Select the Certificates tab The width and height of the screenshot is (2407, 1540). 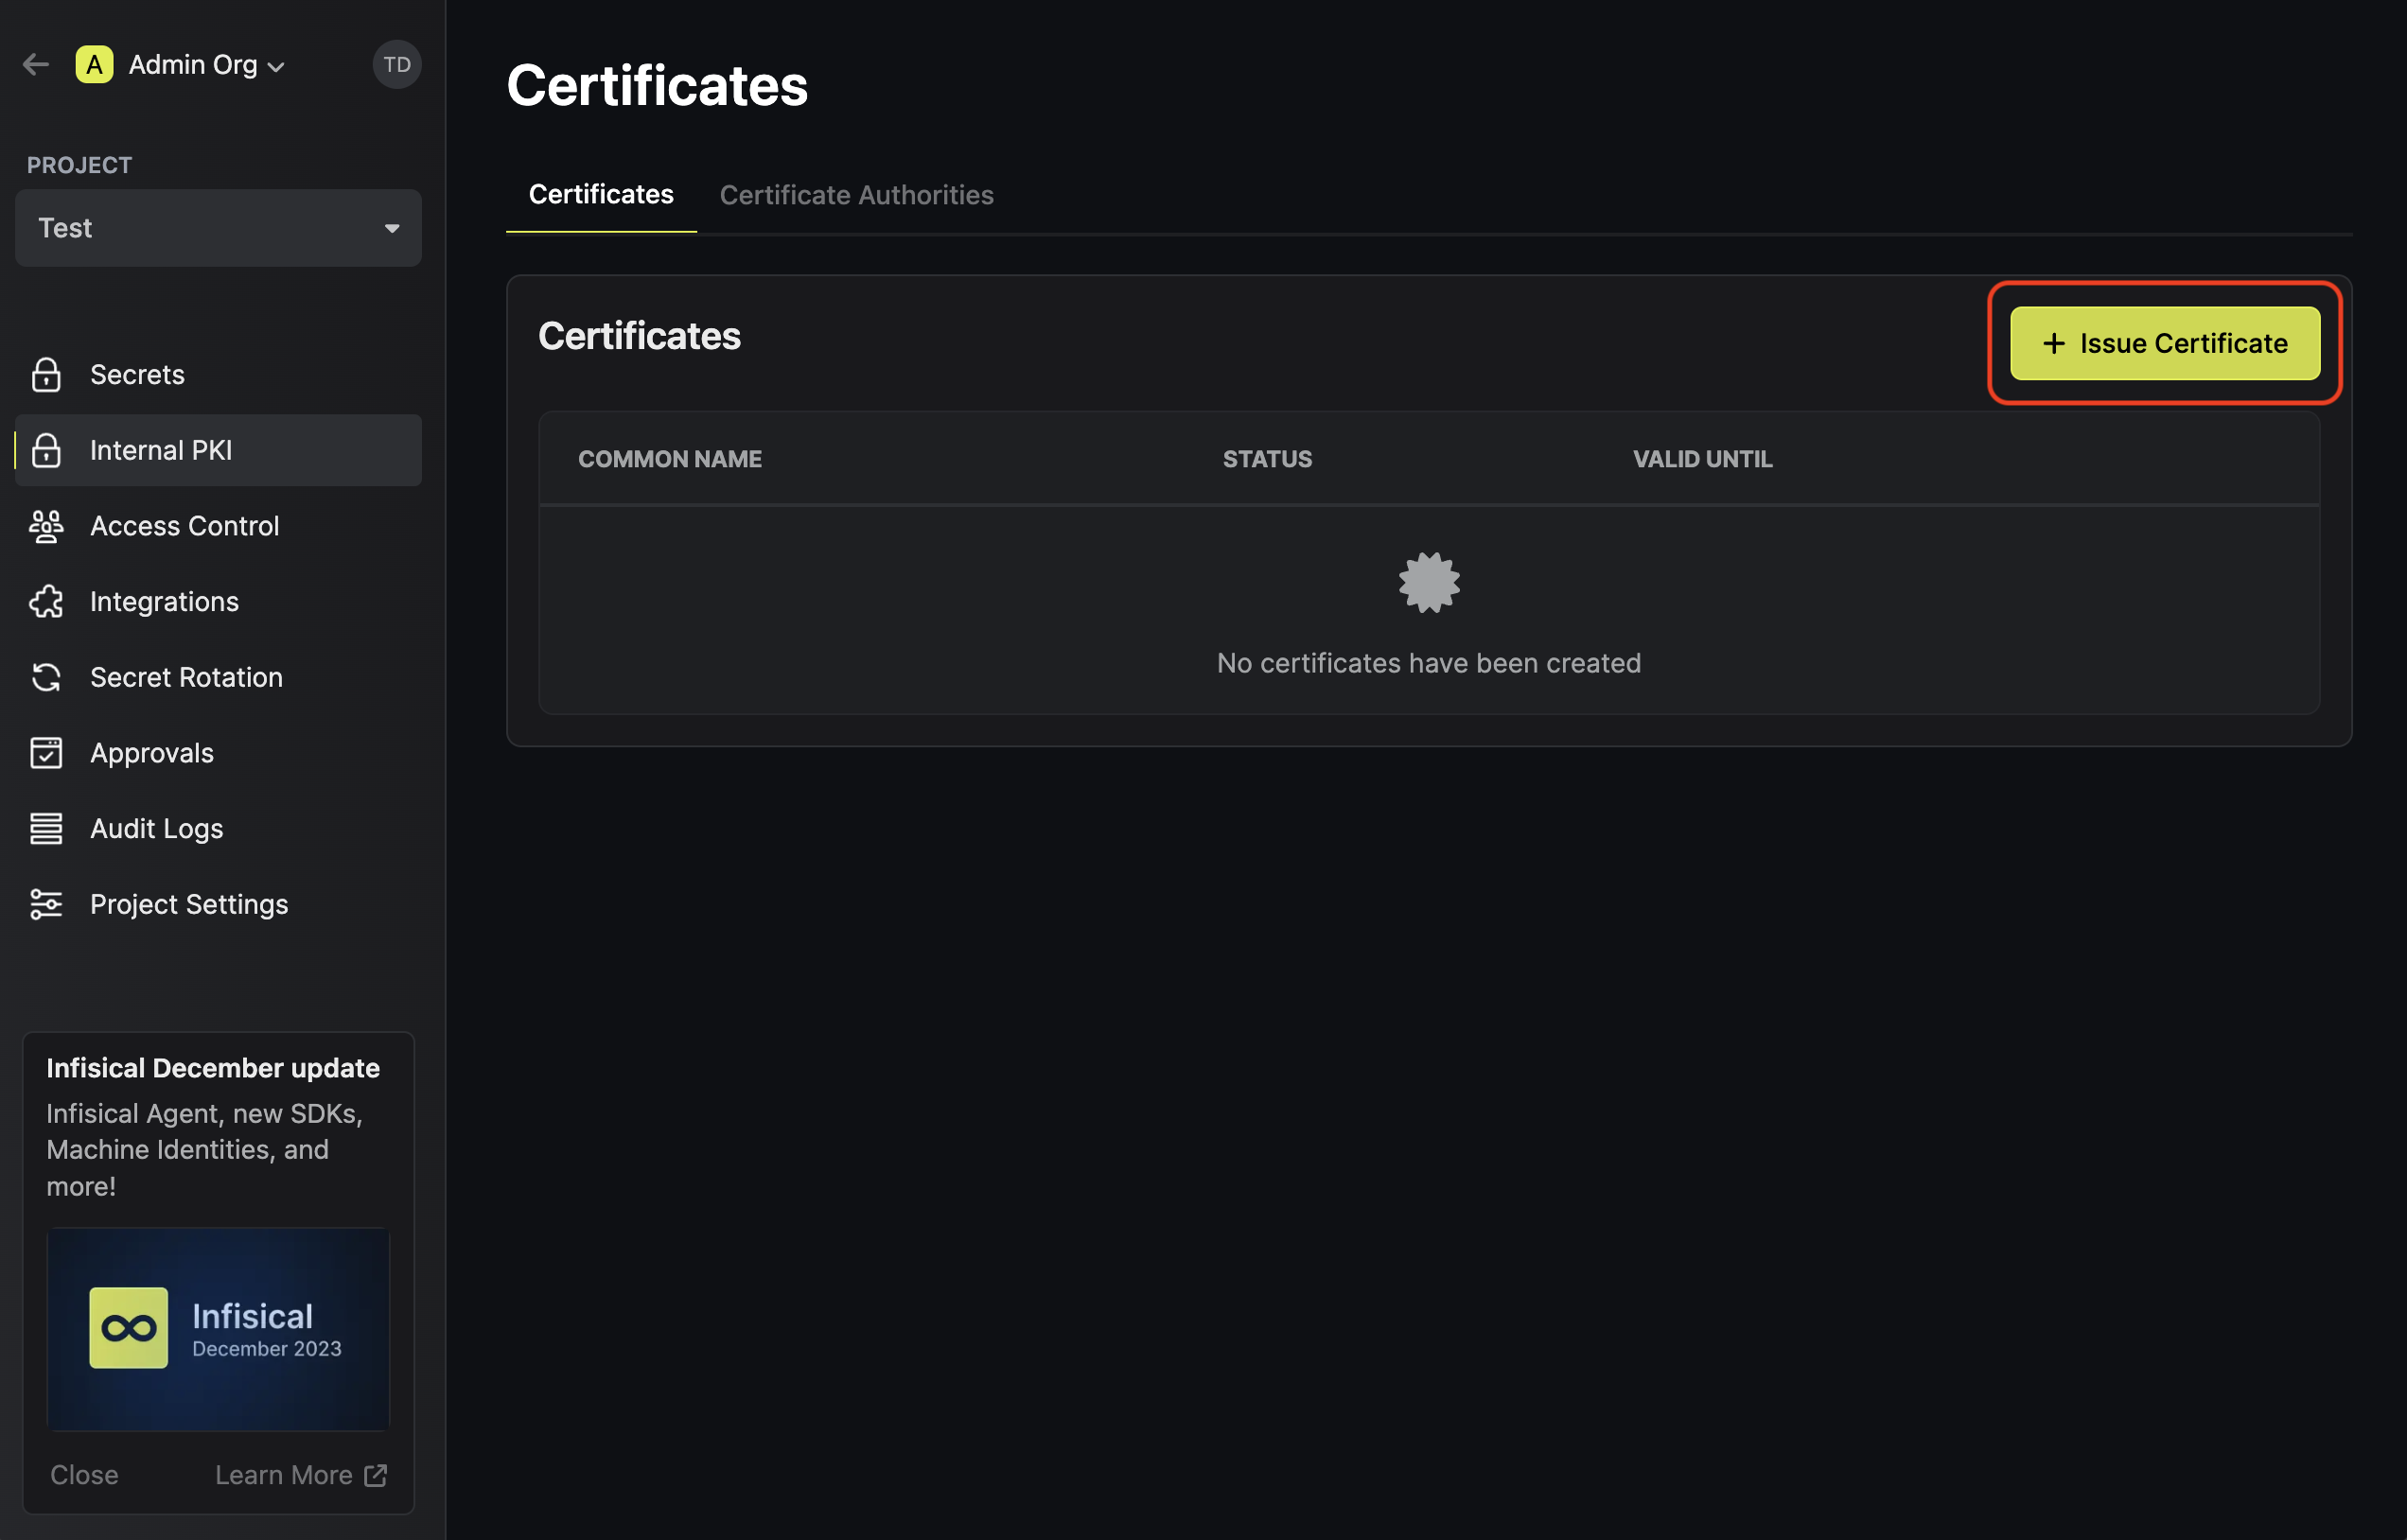click(x=600, y=195)
